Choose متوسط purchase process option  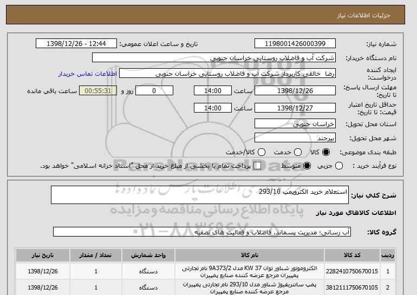pyautogui.click(x=307, y=166)
